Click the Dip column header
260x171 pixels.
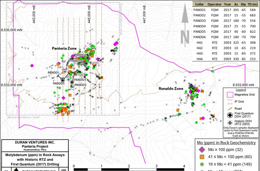point(243,5)
